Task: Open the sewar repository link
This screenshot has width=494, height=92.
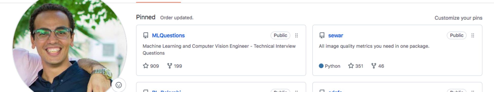Action: (335, 35)
